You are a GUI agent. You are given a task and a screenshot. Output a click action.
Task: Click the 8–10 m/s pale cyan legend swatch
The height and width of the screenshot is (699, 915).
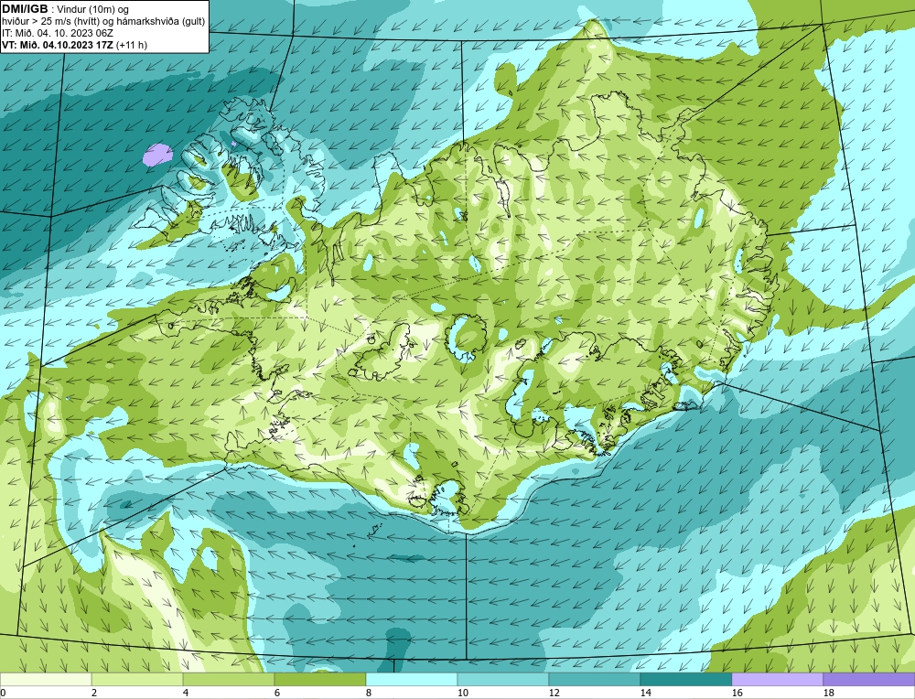tap(412, 679)
